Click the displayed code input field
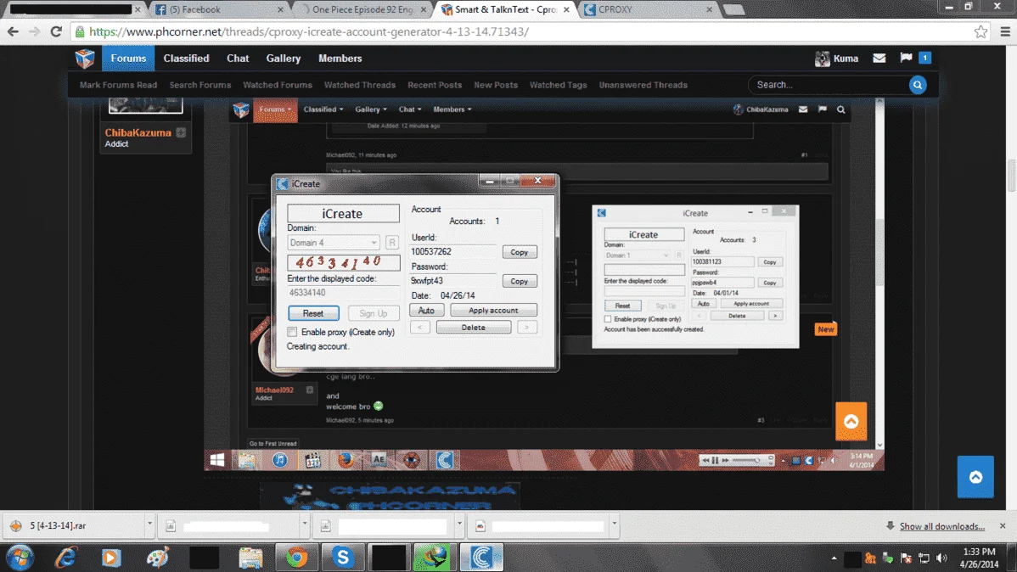 pyautogui.click(x=343, y=293)
